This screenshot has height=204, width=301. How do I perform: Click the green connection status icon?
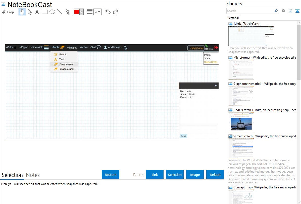(207, 46)
